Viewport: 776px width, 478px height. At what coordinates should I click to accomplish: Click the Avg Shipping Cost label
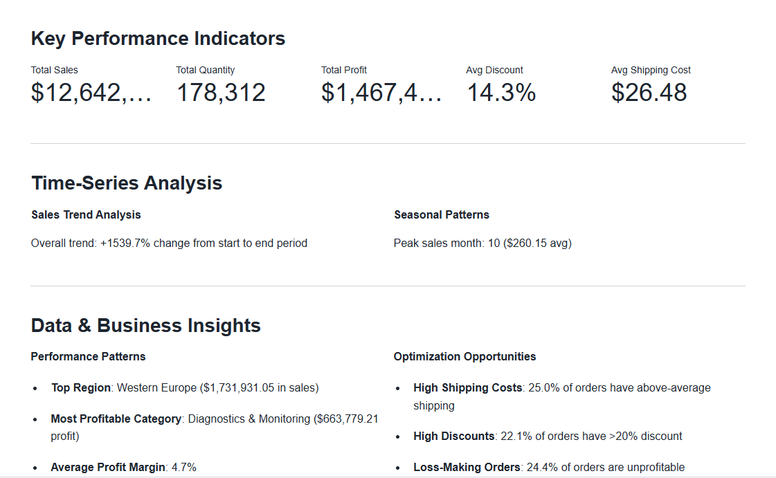click(651, 70)
